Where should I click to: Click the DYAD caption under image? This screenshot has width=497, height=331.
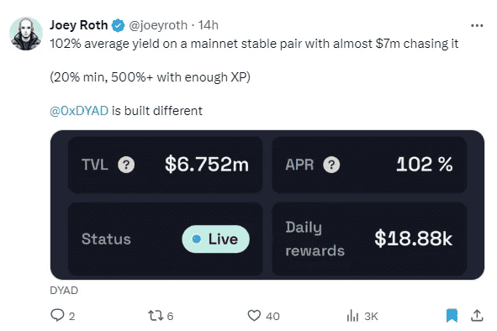pyautogui.click(x=64, y=291)
